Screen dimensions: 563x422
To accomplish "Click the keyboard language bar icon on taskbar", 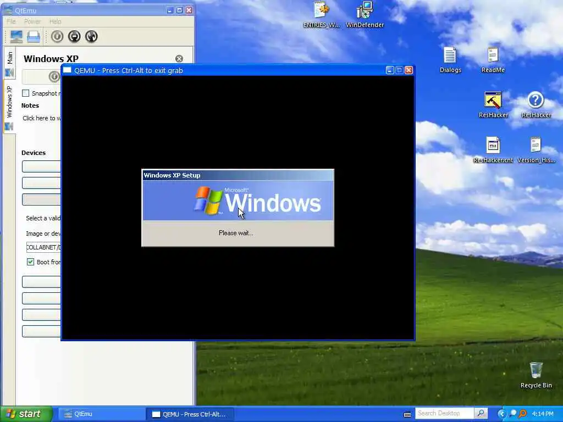I will (407, 414).
